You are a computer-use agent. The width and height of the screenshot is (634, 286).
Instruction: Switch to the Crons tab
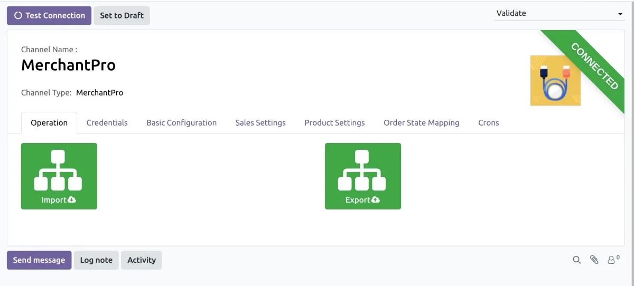coord(488,122)
